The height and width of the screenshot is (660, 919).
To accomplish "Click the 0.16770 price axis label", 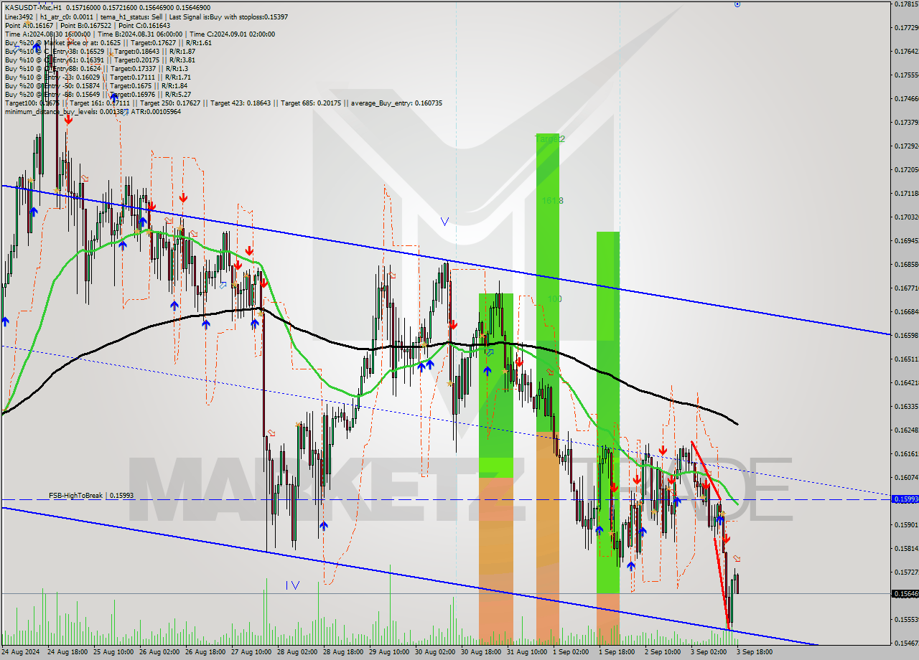I will 906,288.
